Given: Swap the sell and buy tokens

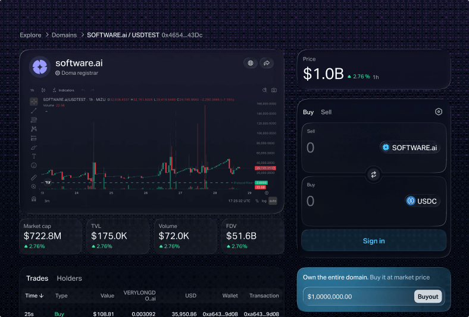Looking at the screenshot, I should [x=374, y=175].
